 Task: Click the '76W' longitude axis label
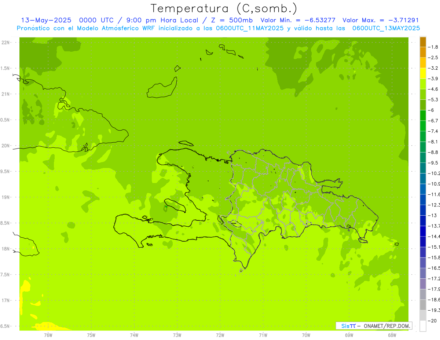click(48, 335)
